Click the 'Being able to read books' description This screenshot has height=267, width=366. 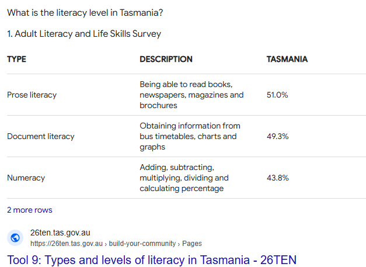(x=191, y=95)
